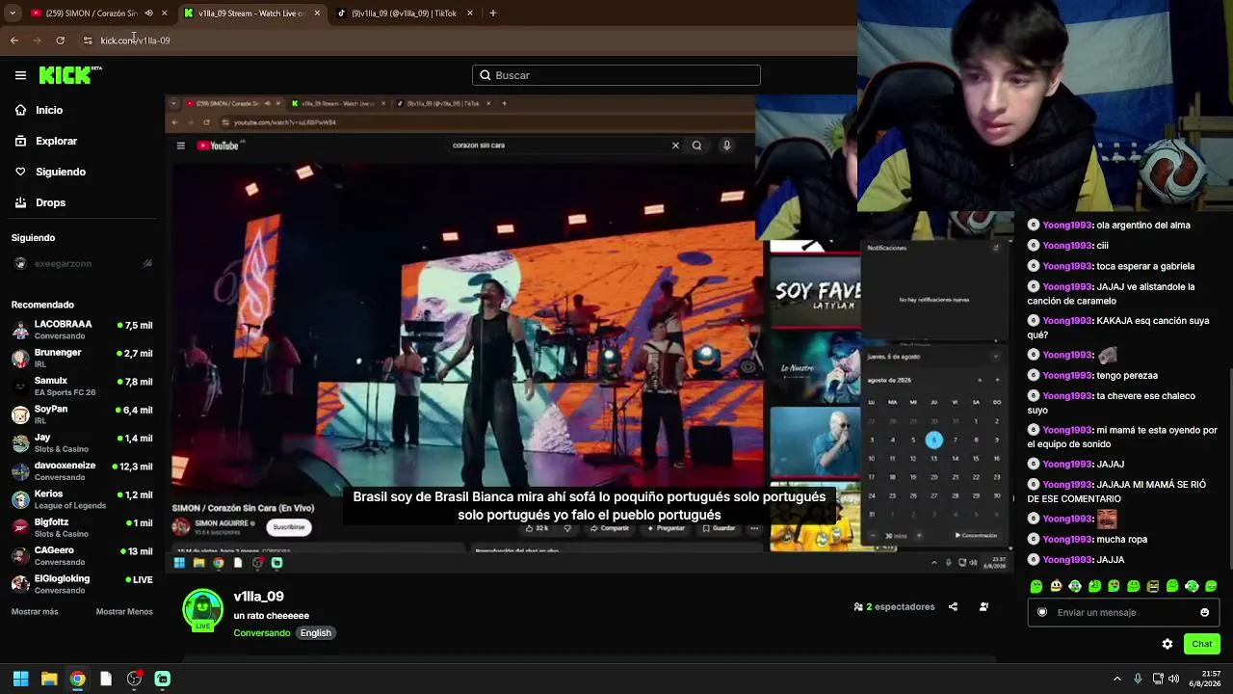Insert the last green Kick emote
This screenshot has width=1233, height=694.
click(1211, 586)
